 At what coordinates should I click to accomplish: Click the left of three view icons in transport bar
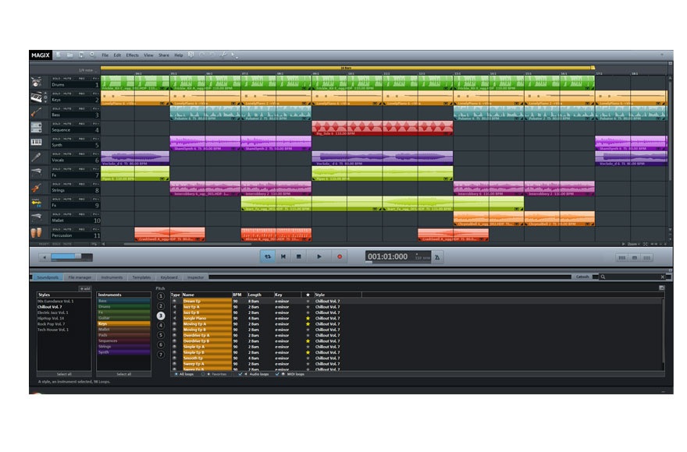click(621, 258)
